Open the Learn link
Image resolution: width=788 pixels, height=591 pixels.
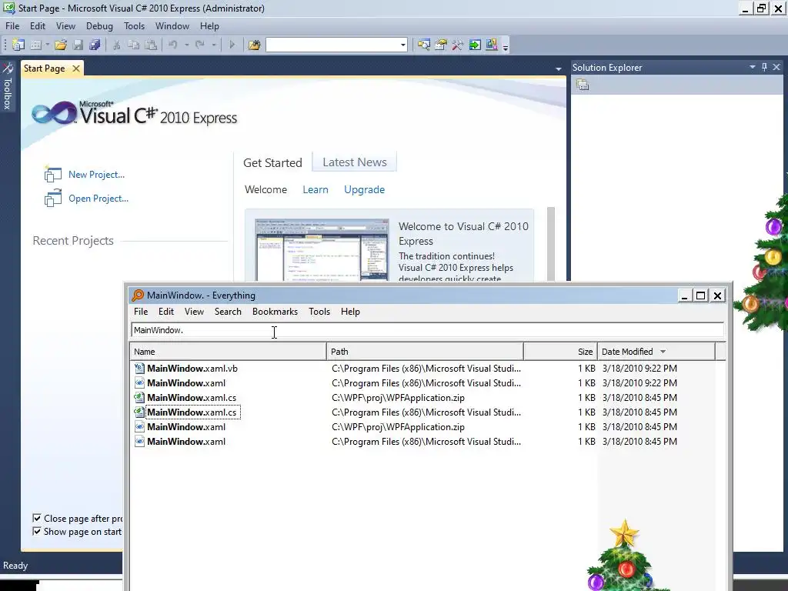pyautogui.click(x=316, y=189)
